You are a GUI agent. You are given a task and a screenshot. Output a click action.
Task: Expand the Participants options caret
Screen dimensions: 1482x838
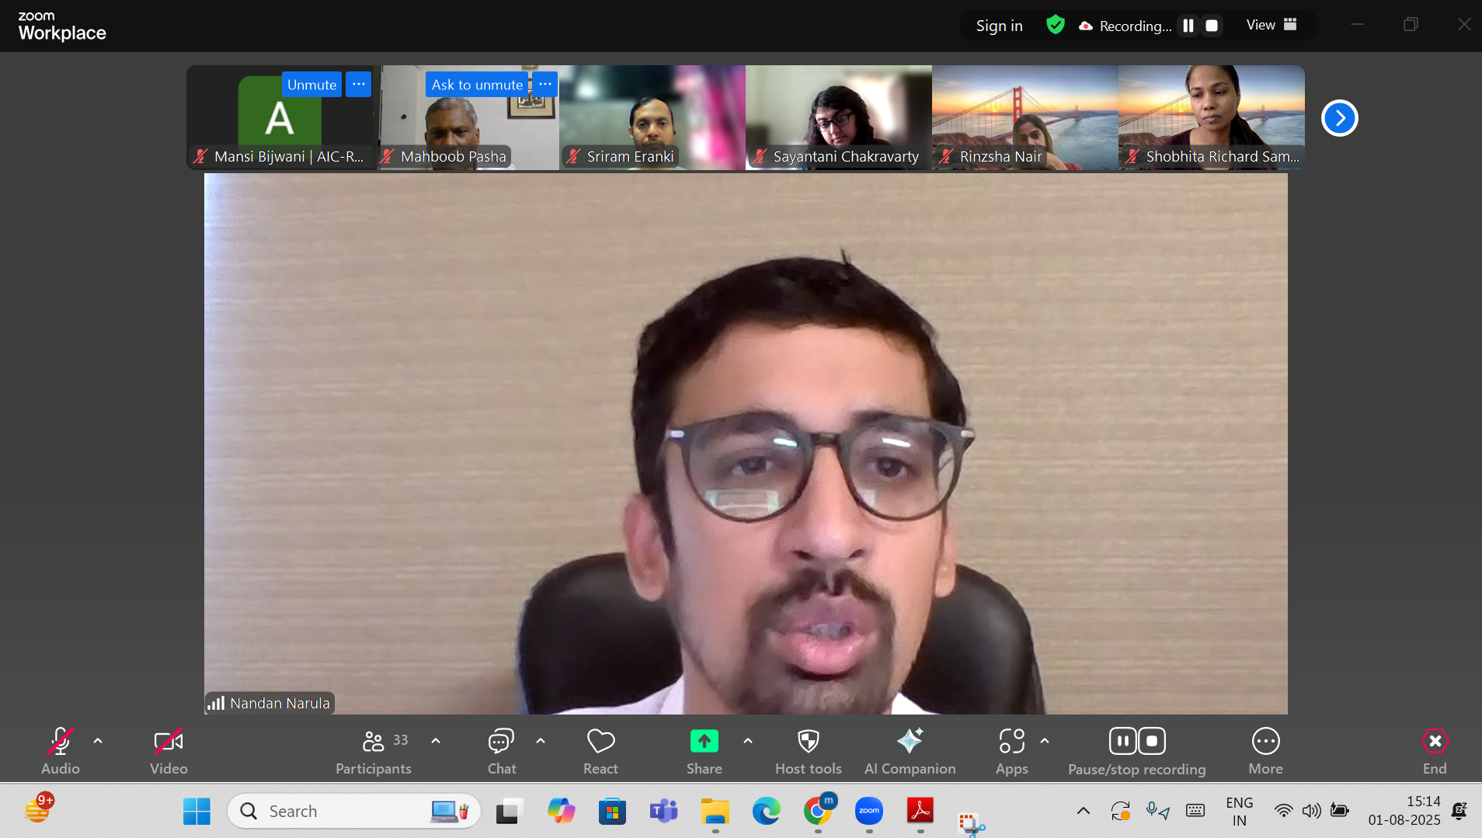click(x=436, y=741)
